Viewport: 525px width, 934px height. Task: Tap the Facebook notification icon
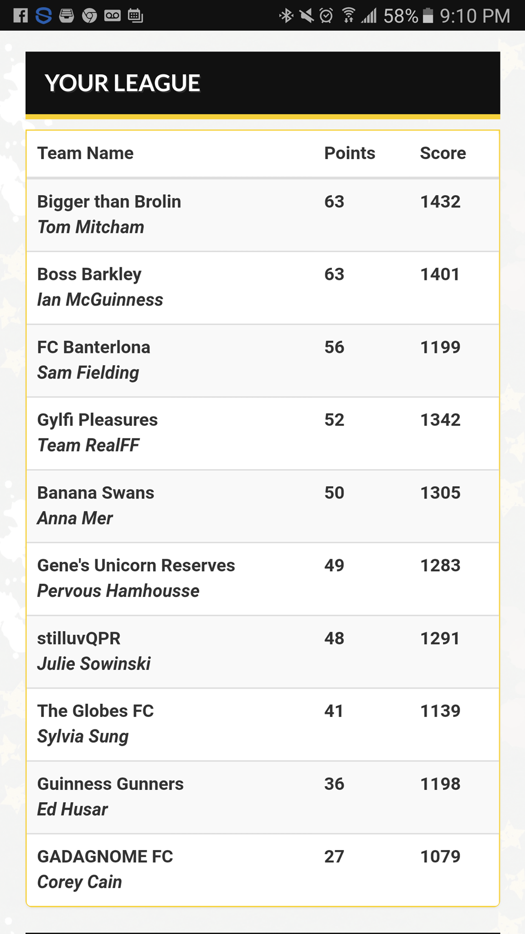(x=20, y=16)
